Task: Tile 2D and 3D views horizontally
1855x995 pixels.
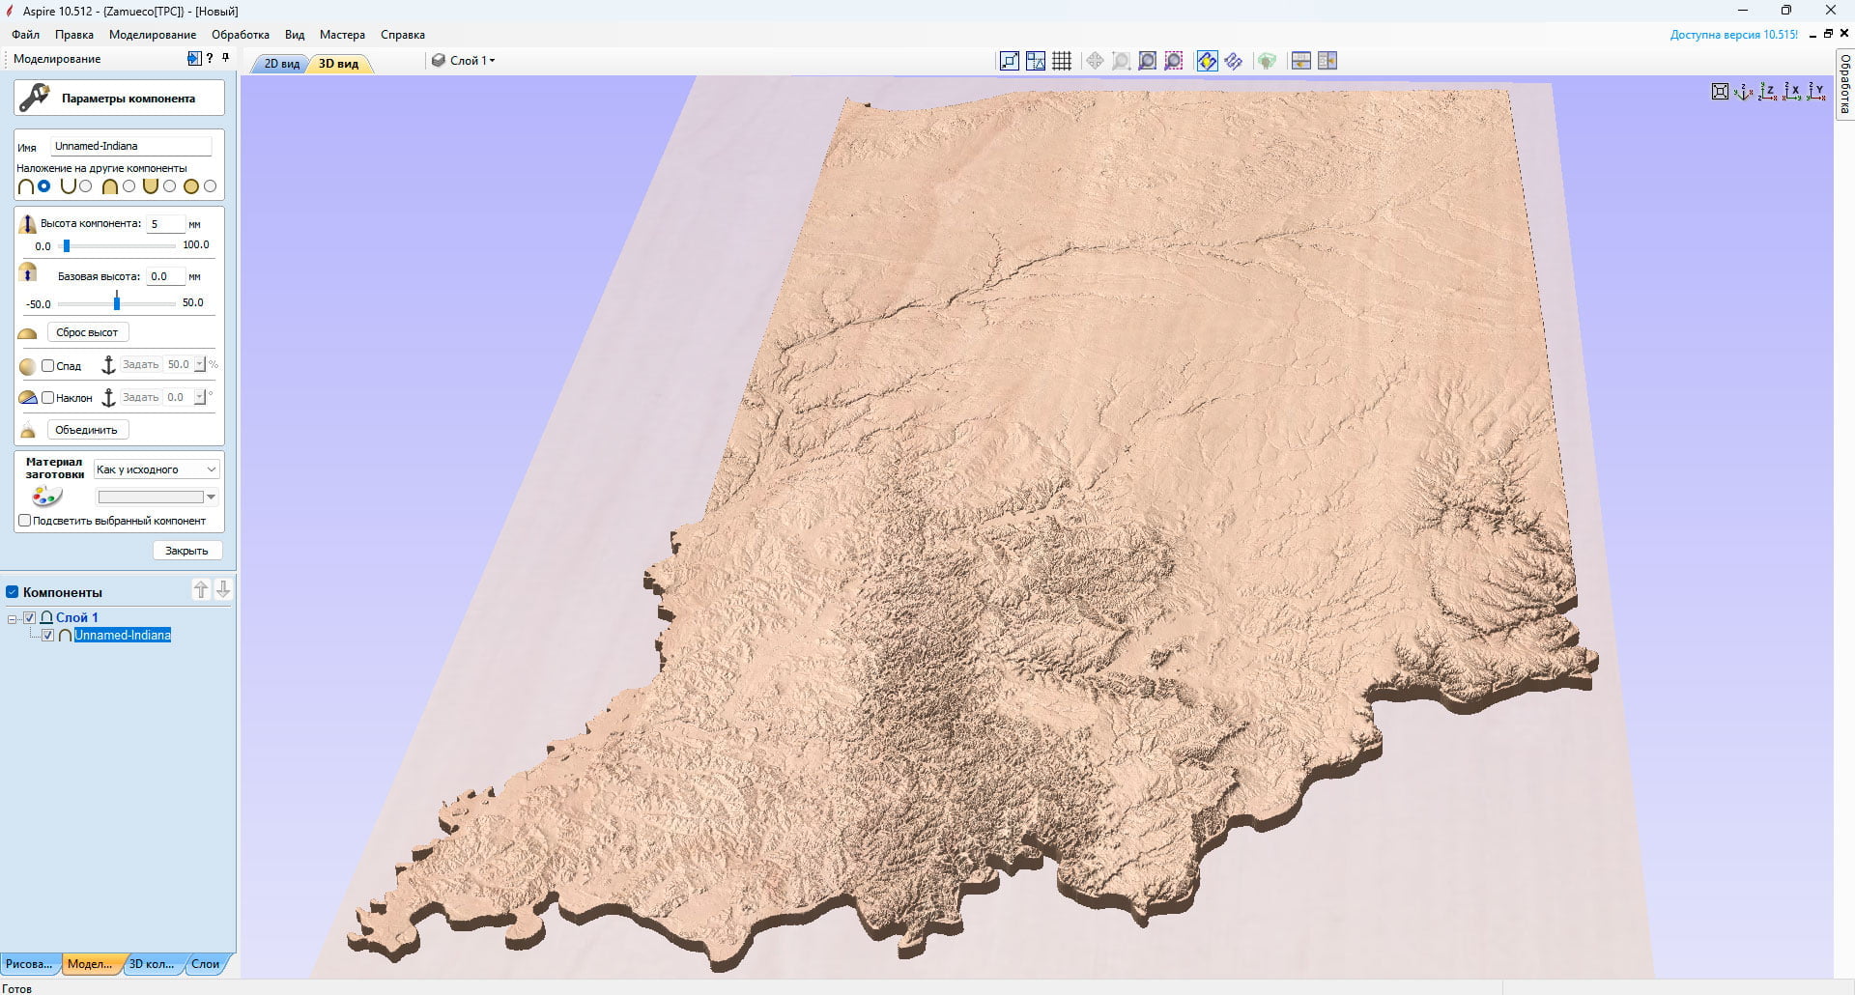Action: [1300, 61]
